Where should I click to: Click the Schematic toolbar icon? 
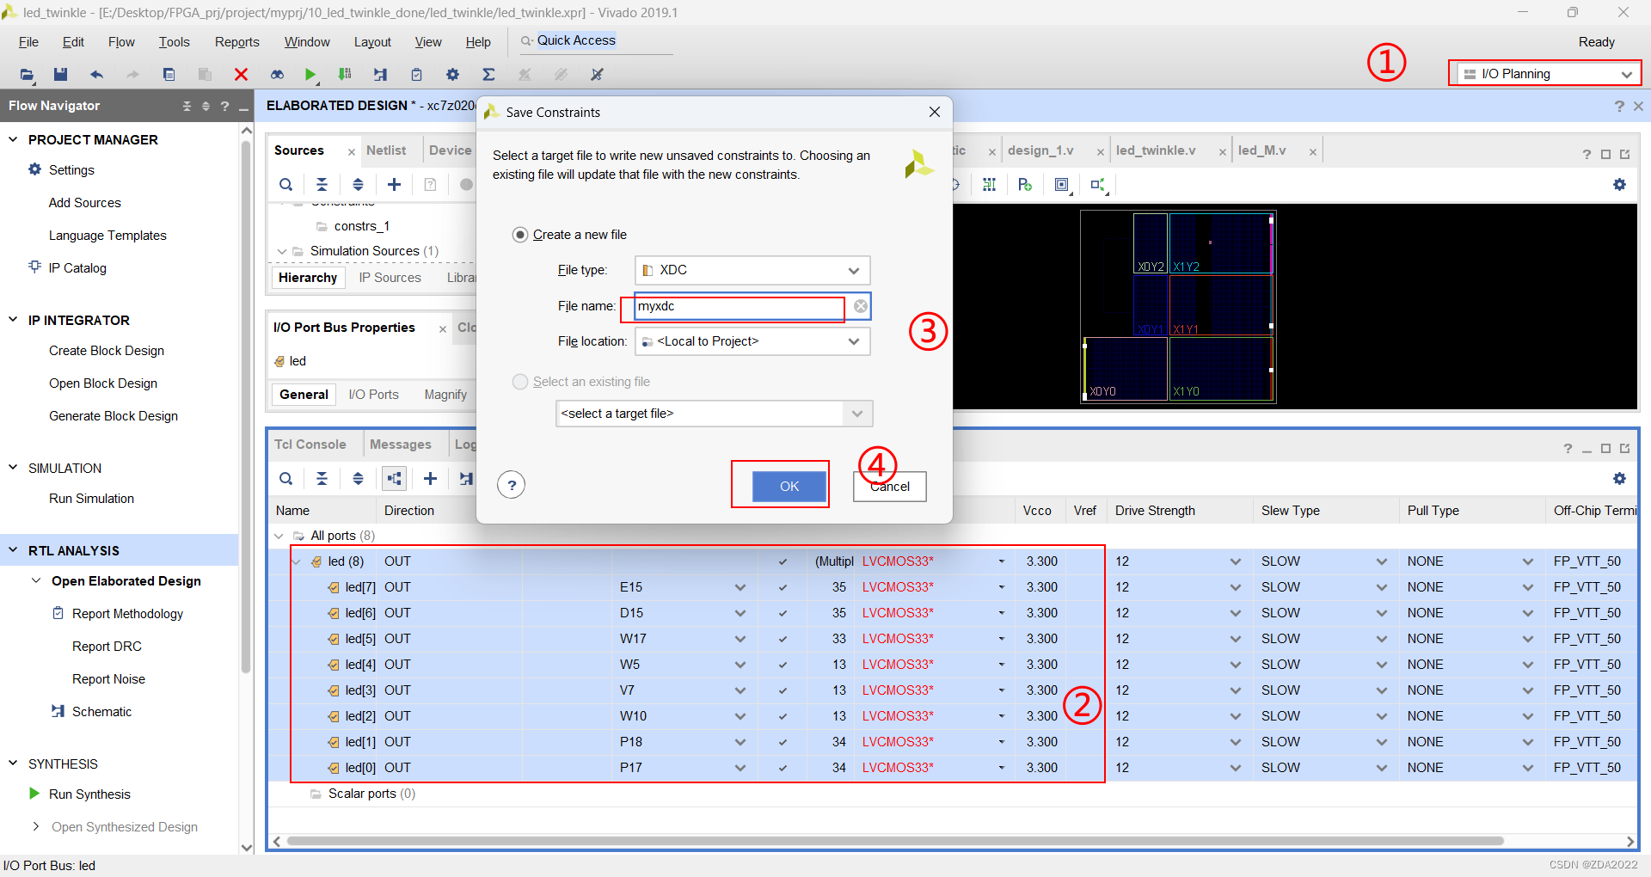pos(381,75)
